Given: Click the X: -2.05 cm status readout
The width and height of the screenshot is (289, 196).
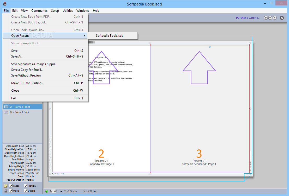Looking at the screenshot, I should pos(70,191).
